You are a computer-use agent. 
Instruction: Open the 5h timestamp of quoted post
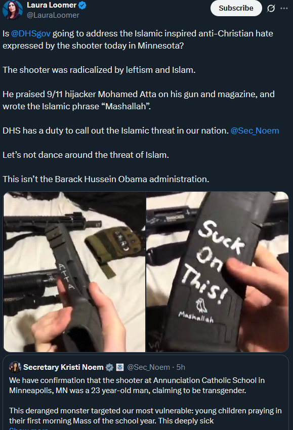[x=181, y=367]
